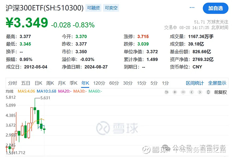Switch to the 60分 chart tab
This screenshot has width=233, height=157.
[114, 83]
